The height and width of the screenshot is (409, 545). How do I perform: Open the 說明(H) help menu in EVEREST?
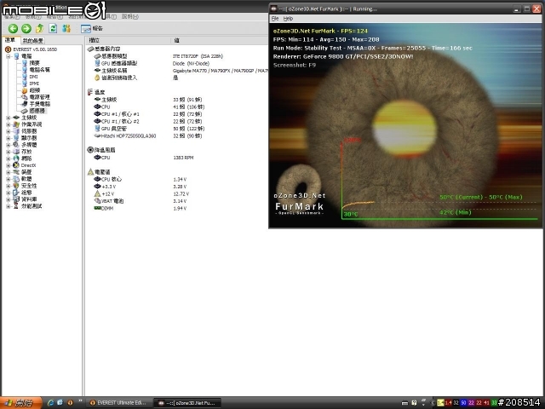(130, 16)
